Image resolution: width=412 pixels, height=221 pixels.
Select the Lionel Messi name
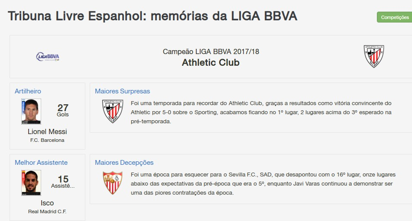point(47,131)
